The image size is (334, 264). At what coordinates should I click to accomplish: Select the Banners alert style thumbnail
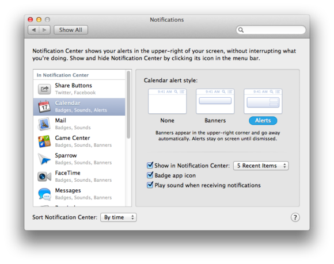(x=215, y=101)
